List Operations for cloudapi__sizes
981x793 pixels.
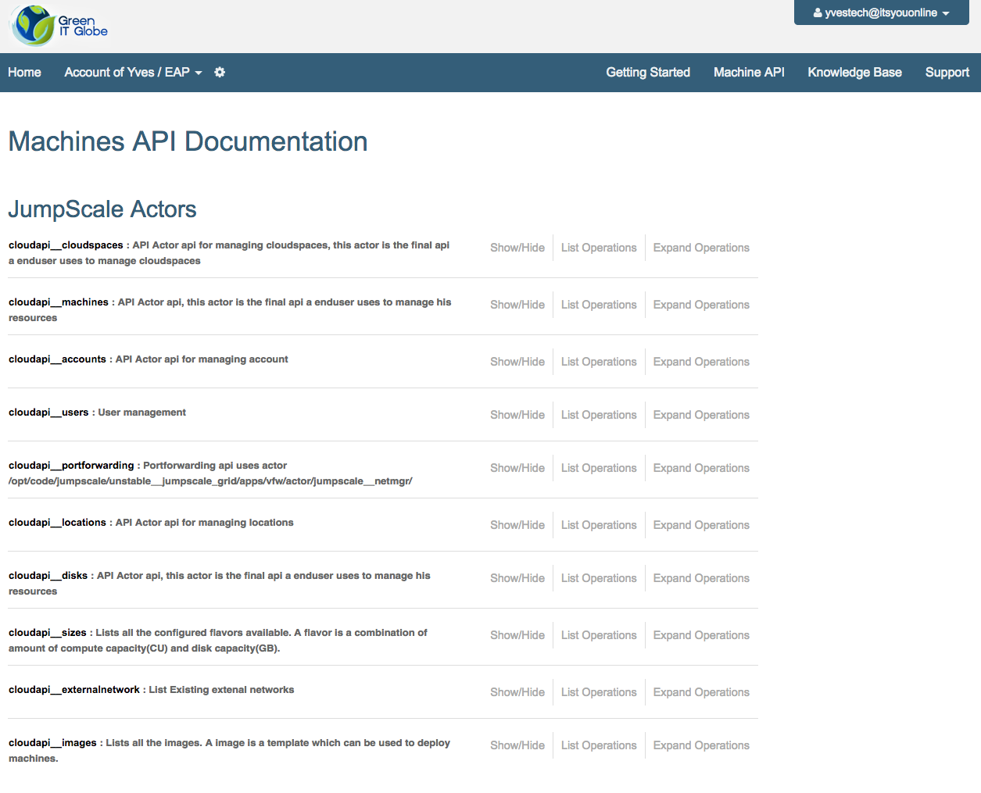tap(598, 635)
